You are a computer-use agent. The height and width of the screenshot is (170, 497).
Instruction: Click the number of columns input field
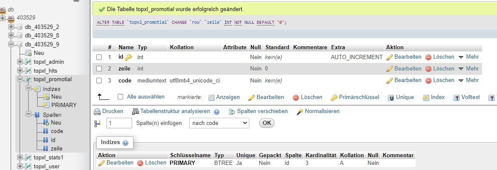click(119, 123)
